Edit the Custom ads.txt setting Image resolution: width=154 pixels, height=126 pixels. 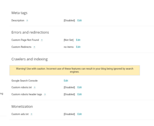click(80, 114)
